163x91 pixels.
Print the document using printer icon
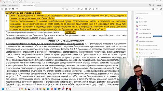(13, 9)
